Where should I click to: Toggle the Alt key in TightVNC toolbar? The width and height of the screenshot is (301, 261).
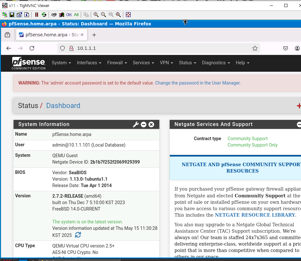(76, 14)
